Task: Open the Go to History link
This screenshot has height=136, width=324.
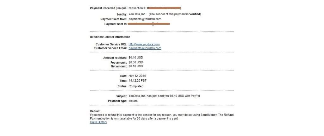Action: pos(98,122)
